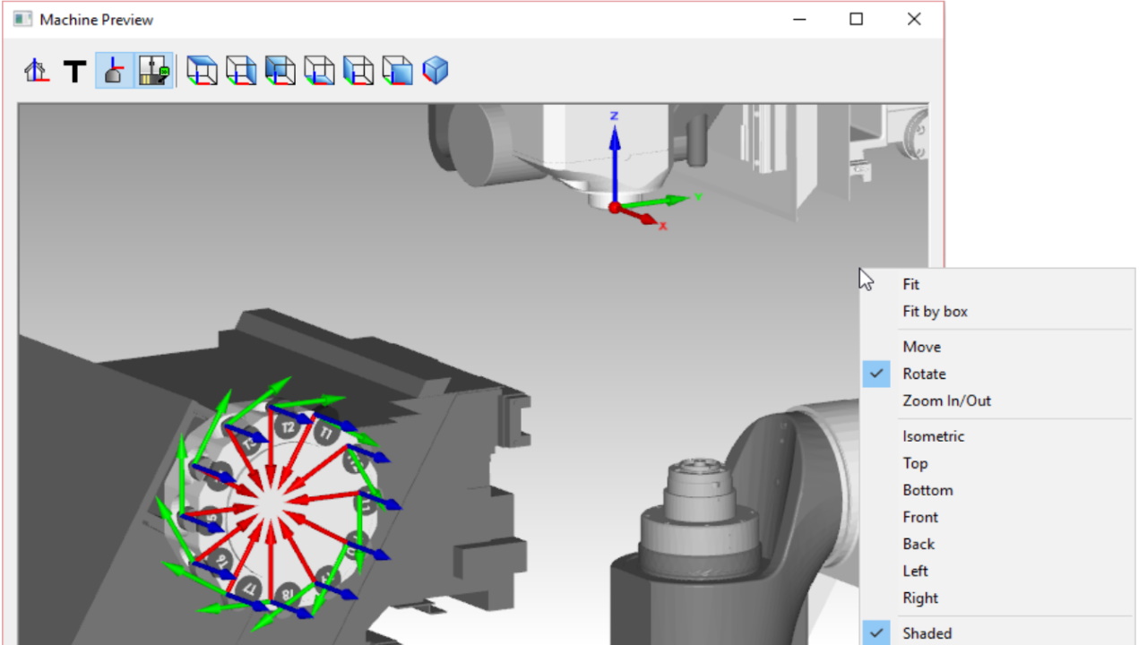Select the view cube with top face highlighted
This screenshot has height=645, width=1147.
tap(202, 71)
